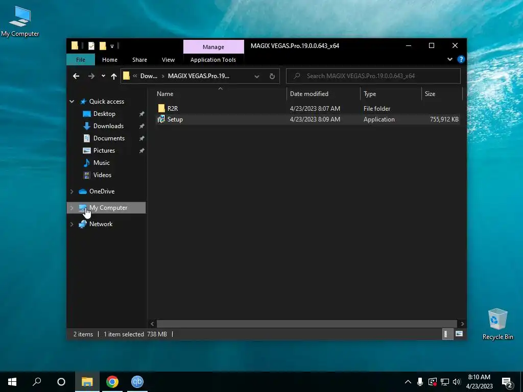Viewport: 523px width, 392px height.
Task: Refresh the folder view
Action: [272, 77]
